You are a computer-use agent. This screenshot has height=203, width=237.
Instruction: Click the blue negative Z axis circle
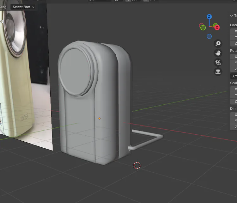click(209, 36)
